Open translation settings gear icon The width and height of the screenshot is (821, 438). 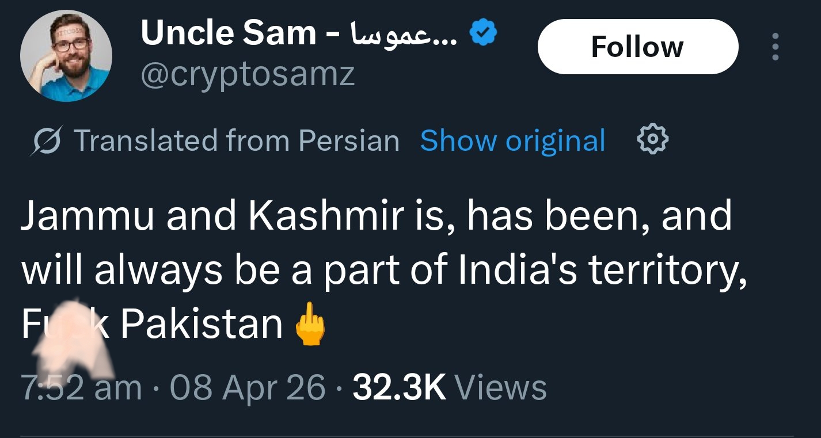(x=653, y=140)
